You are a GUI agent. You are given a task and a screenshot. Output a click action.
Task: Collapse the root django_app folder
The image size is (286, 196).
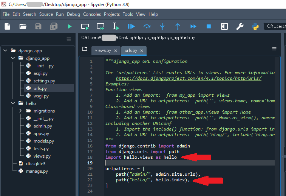point(5,50)
